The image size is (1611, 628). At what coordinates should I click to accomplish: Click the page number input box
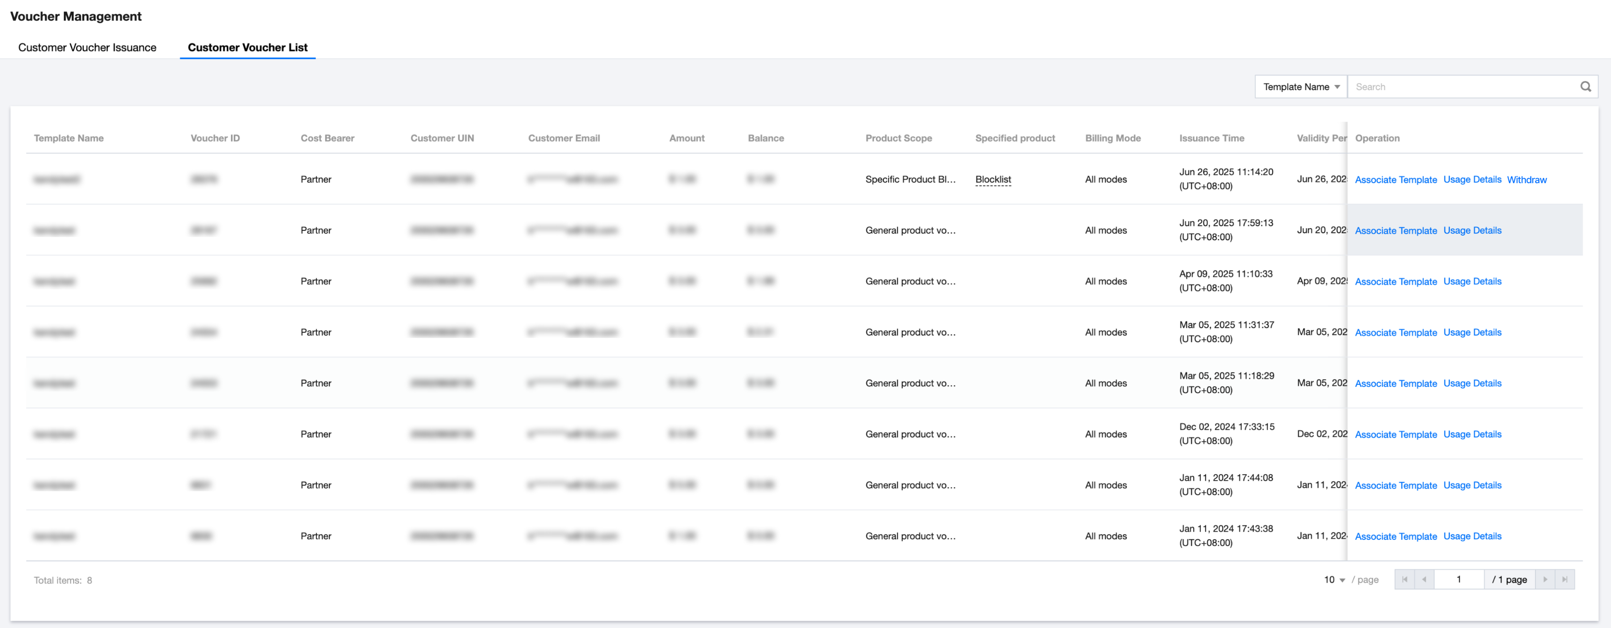tap(1458, 579)
